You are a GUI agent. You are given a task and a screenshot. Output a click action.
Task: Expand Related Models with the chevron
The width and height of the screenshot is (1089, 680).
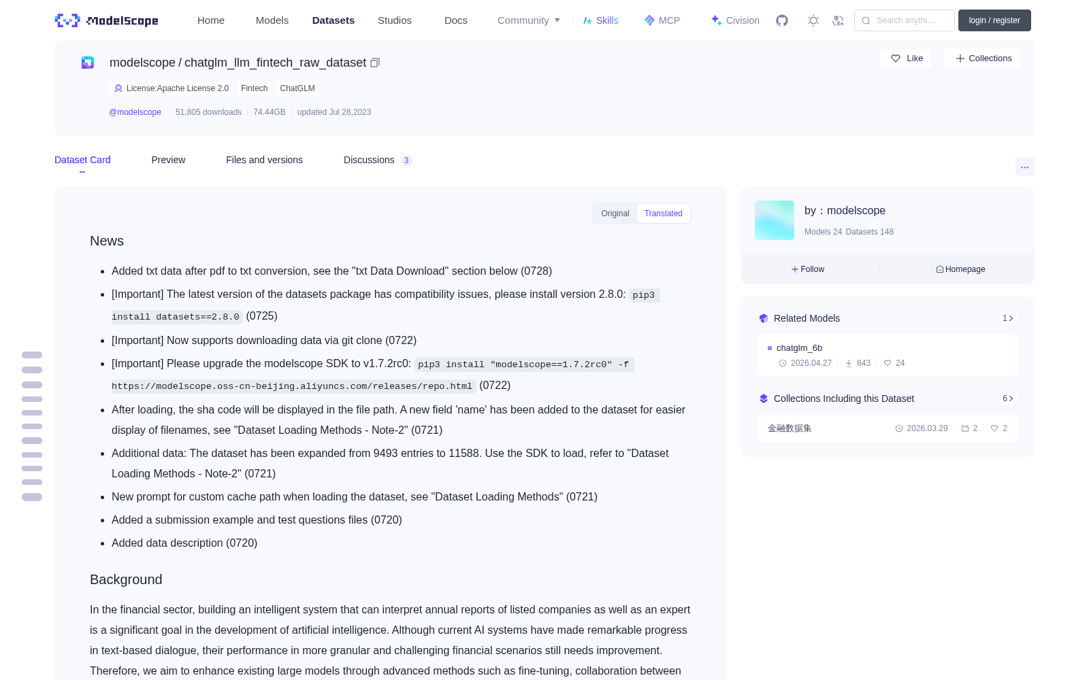tap(1008, 318)
